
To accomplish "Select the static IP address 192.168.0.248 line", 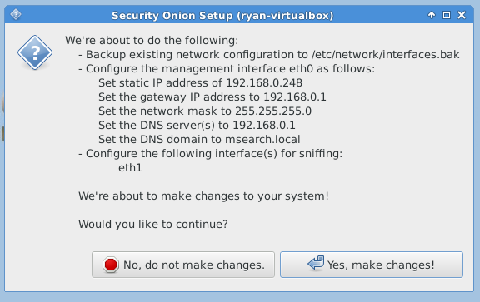I will click(x=200, y=83).
